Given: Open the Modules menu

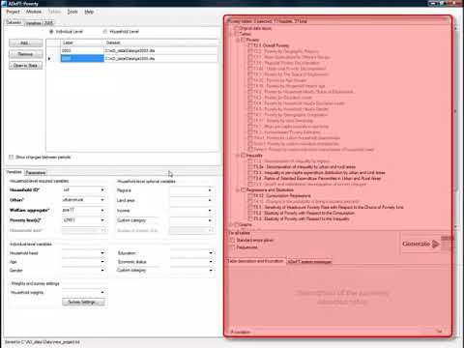Looking at the screenshot, I should coord(34,12).
